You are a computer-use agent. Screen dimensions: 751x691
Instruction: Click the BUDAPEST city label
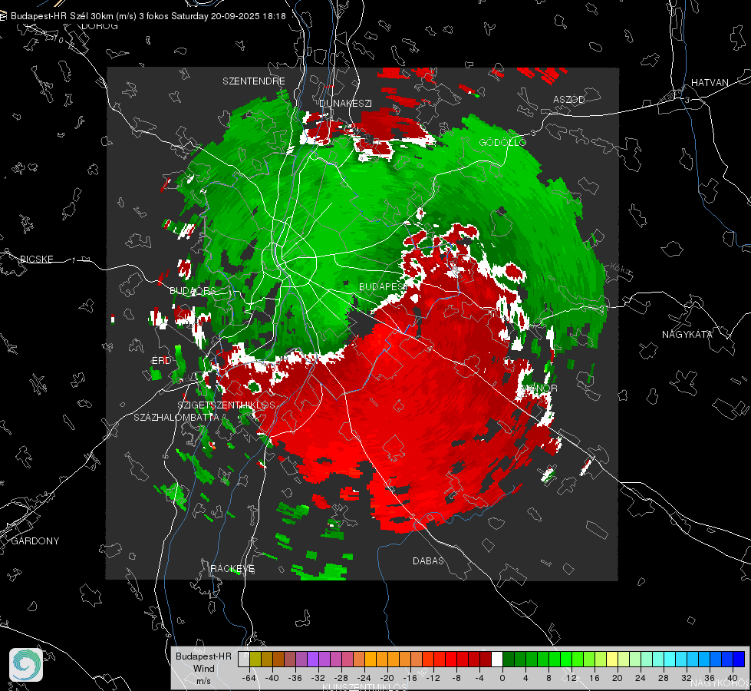[383, 286]
